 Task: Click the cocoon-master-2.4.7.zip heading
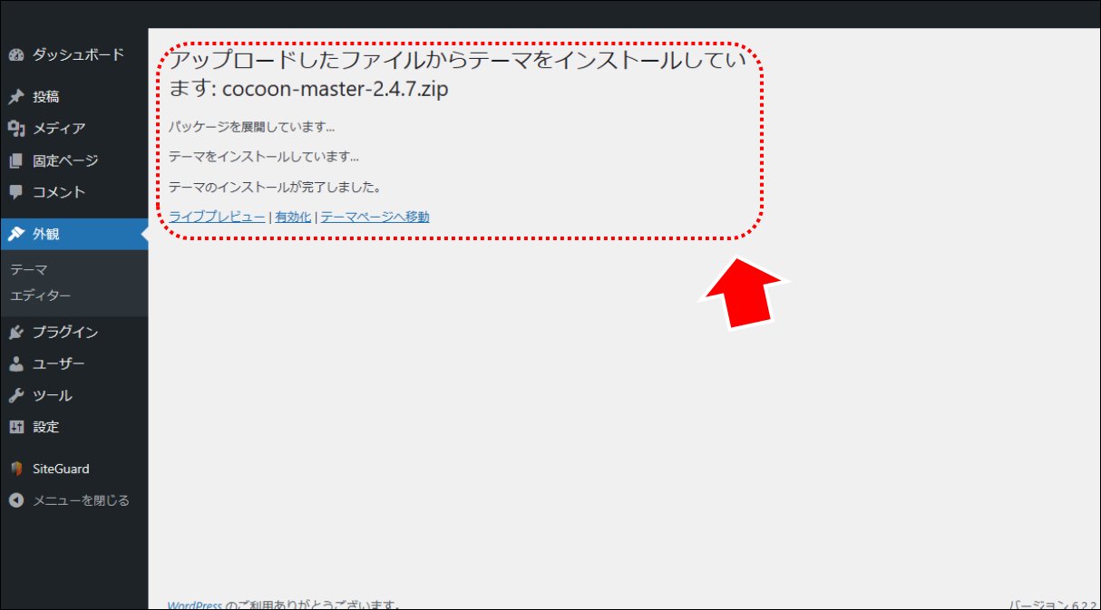336,90
